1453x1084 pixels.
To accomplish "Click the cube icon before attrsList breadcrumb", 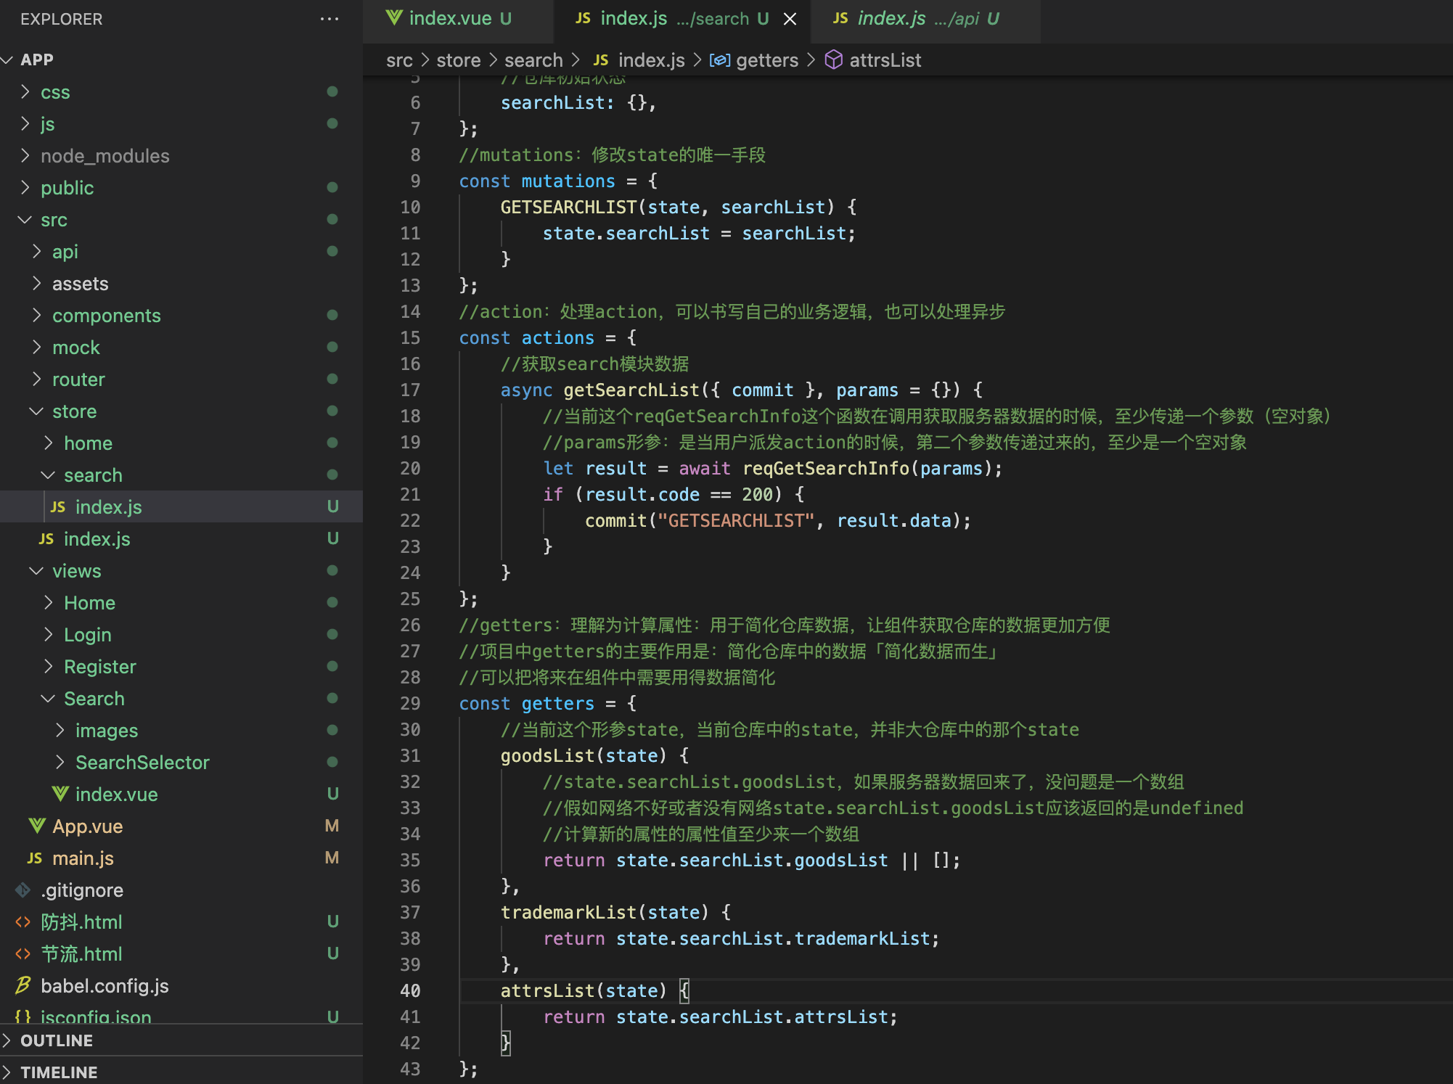I will [833, 59].
